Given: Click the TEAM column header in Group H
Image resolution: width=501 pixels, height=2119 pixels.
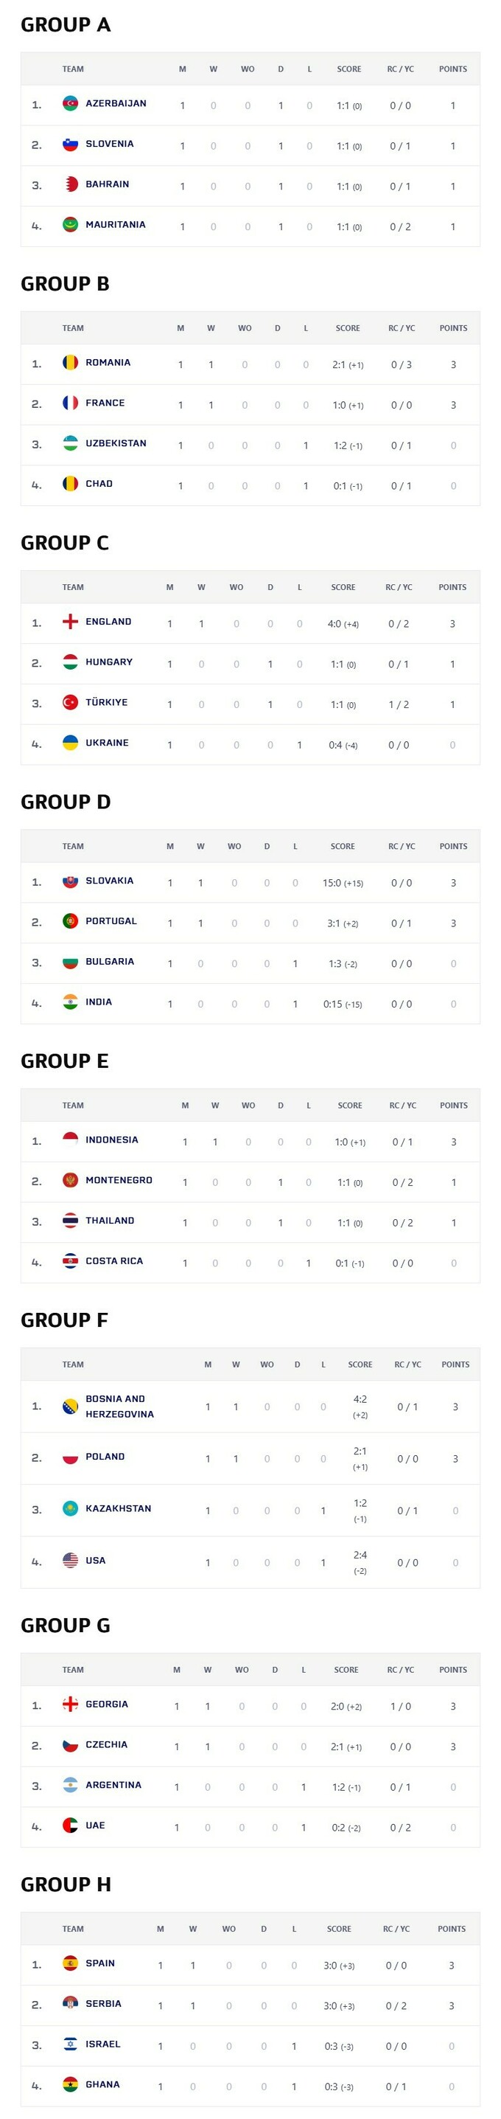Looking at the screenshot, I should (x=73, y=1929).
